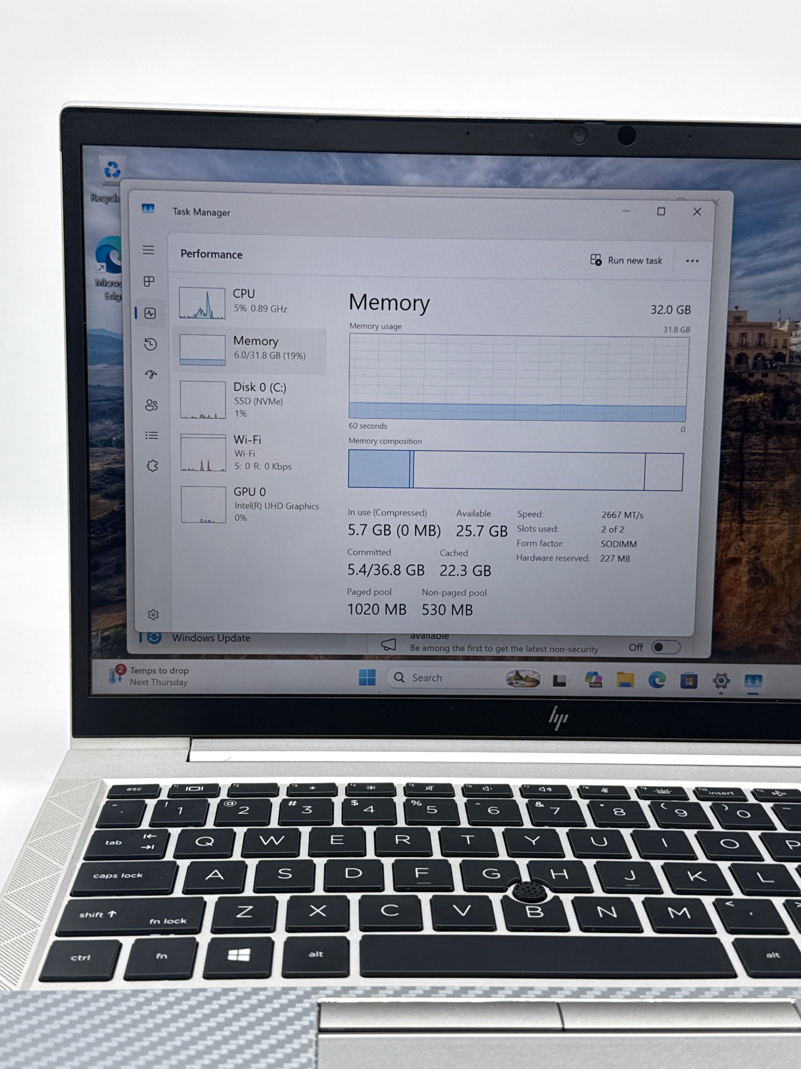Maximize the Task Manager window
Screen dimensions: 801x1069
point(661,211)
